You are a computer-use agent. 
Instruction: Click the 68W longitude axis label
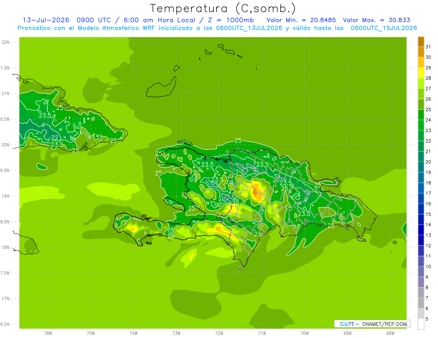(x=390, y=333)
